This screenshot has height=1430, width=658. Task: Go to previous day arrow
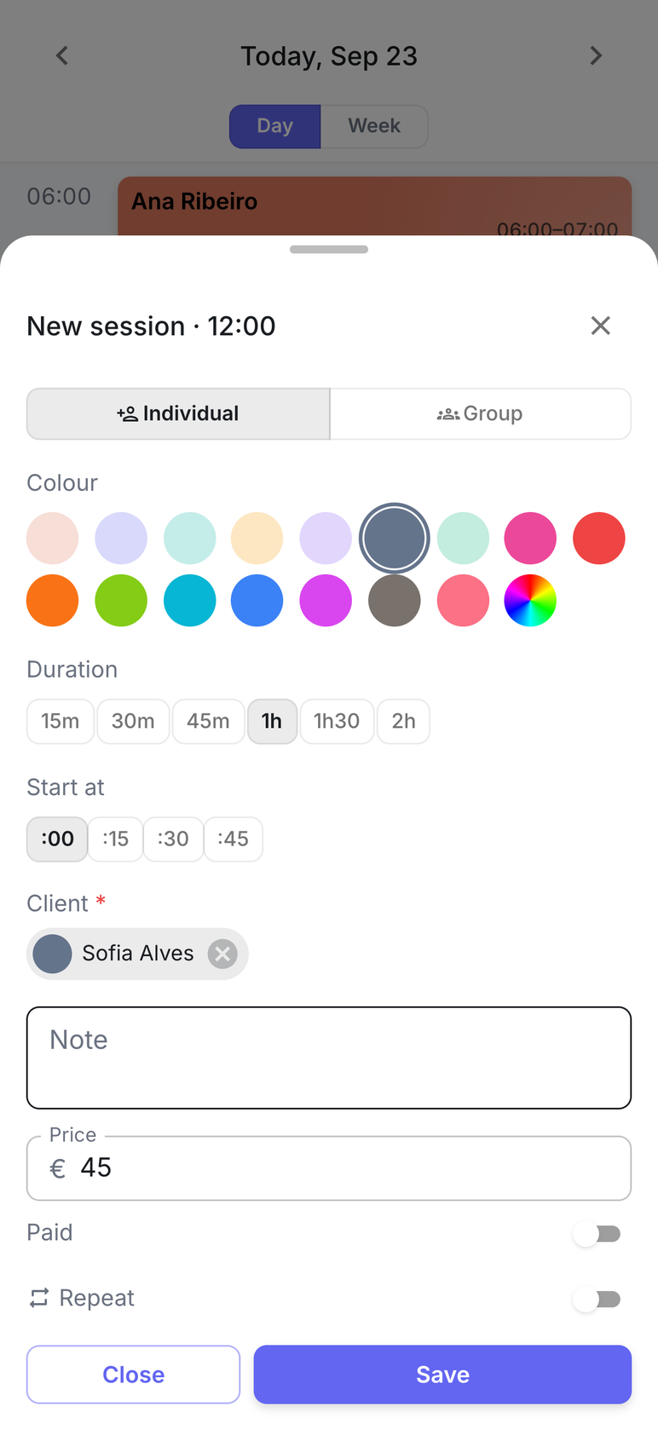pyautogui.click(x=62, y=56)
